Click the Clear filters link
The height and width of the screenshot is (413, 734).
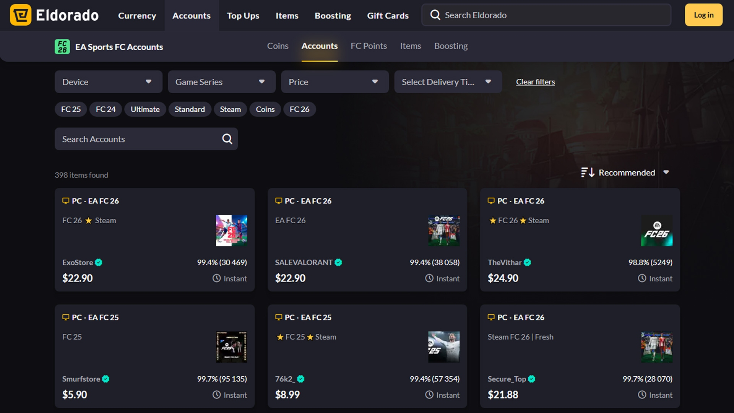(535, 81)
